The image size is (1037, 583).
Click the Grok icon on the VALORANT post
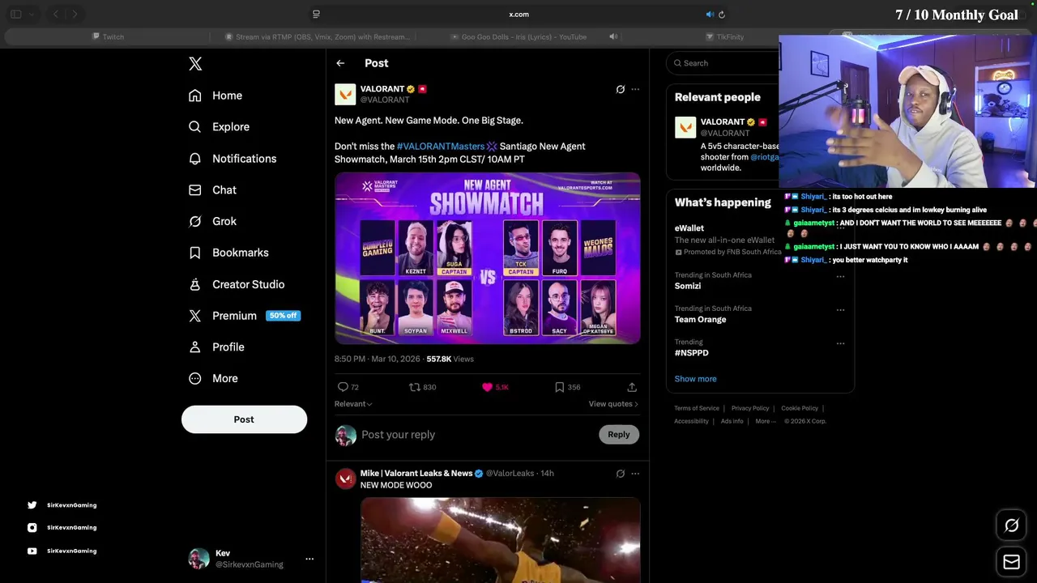click(x=621, y=89)
